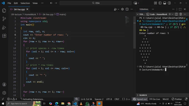The width and height of the screenshot is (189, 106).
Task: Toggle the primary side bar
Action: (160, 3)
